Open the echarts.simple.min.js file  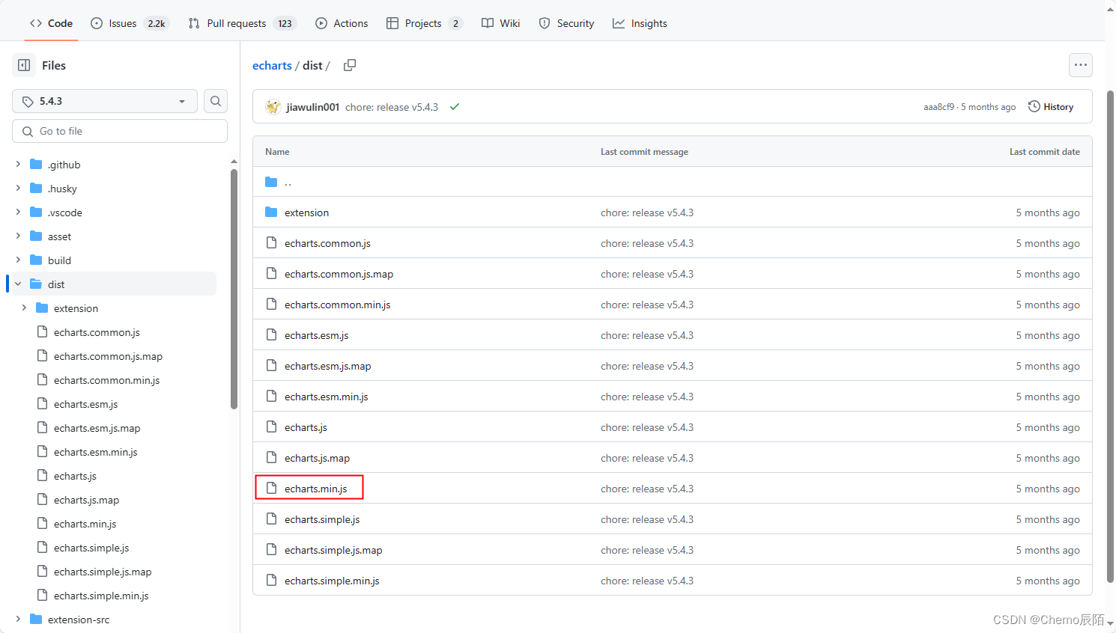332,580
